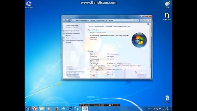The image size is (197, 111).
Task: Click the address bar refresh button
Action: click(137, 20)
